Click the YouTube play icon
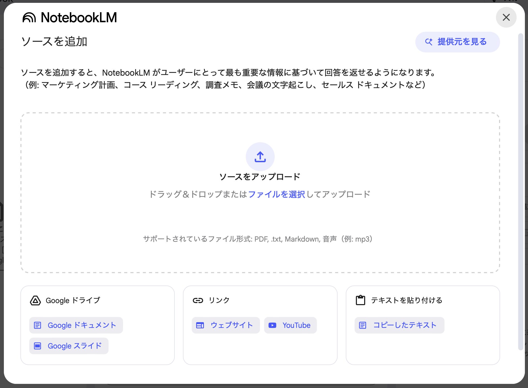 pos(272,325)
